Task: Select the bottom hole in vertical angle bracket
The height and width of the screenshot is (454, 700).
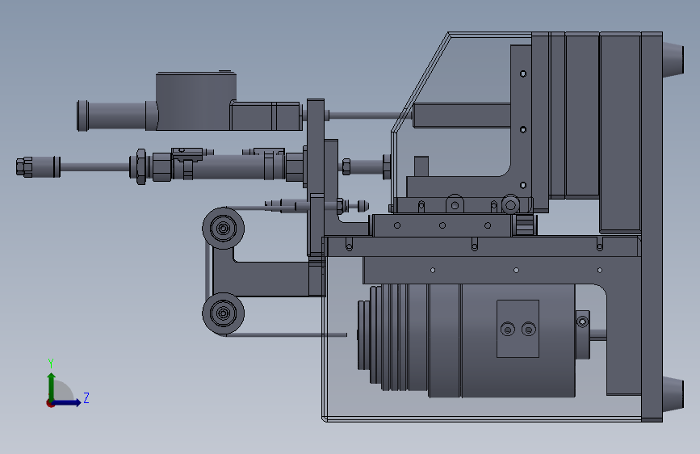Action: click(523, 185)
